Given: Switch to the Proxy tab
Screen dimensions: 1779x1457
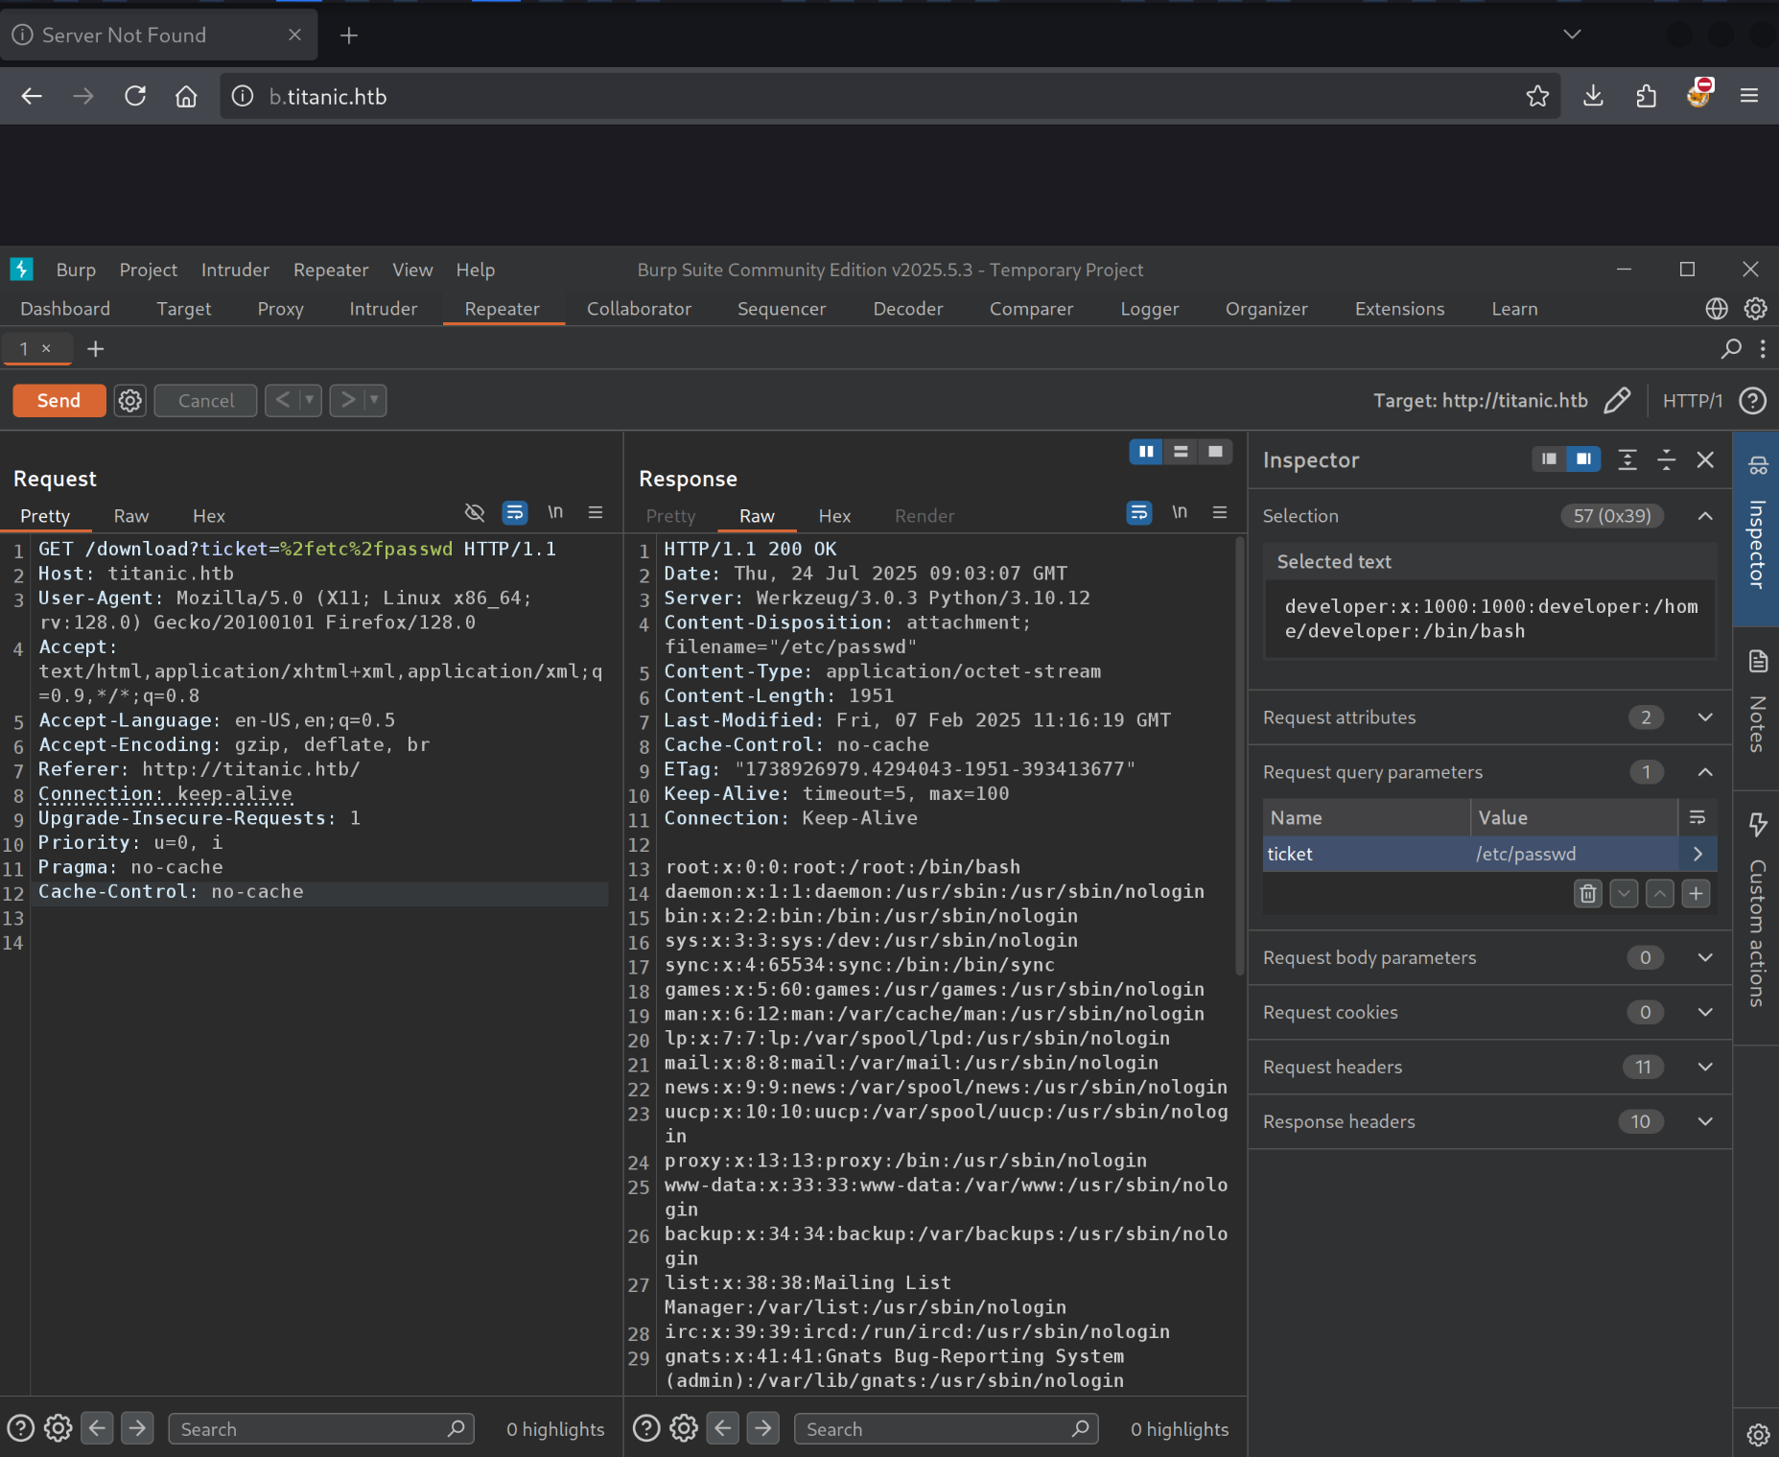Looking at the screenshot, I should [280, 309].
